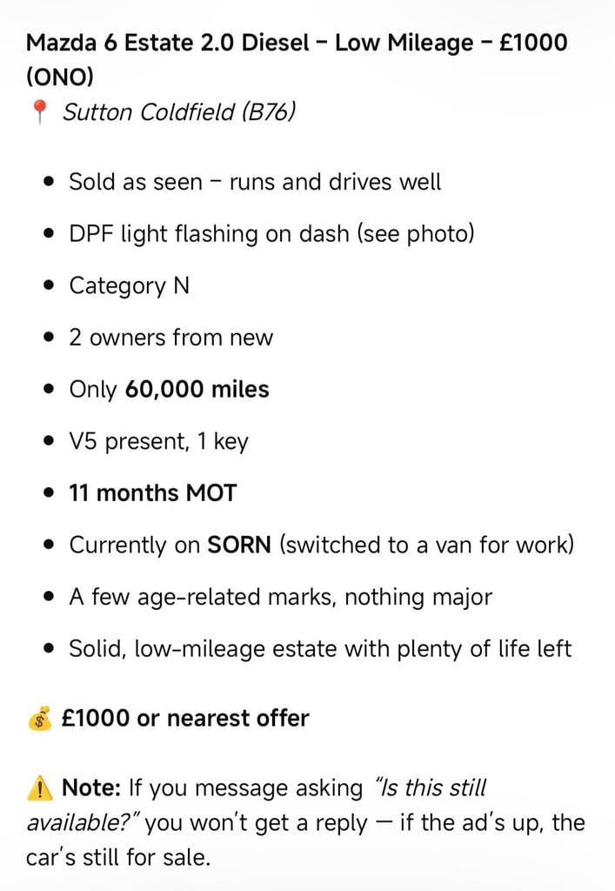Select the "Category N" bullet text
615x891 pixels.
129,285
